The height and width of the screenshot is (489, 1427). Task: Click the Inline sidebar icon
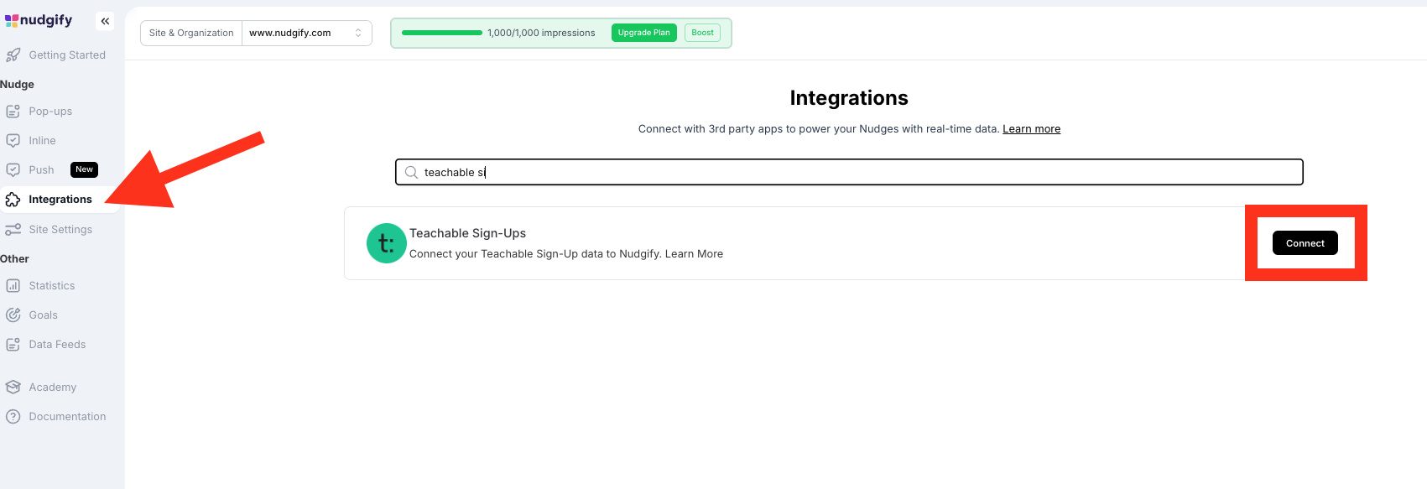pyautogui.click(x=13, y=141)
